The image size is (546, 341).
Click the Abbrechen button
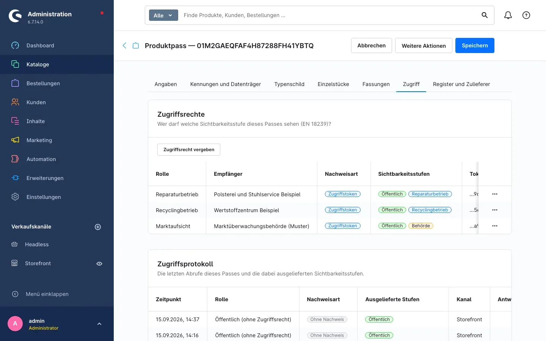click(372, 45)
